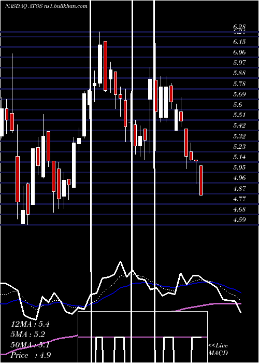
Task: Click the 5.14 price axis label
Action: point(239,157)
